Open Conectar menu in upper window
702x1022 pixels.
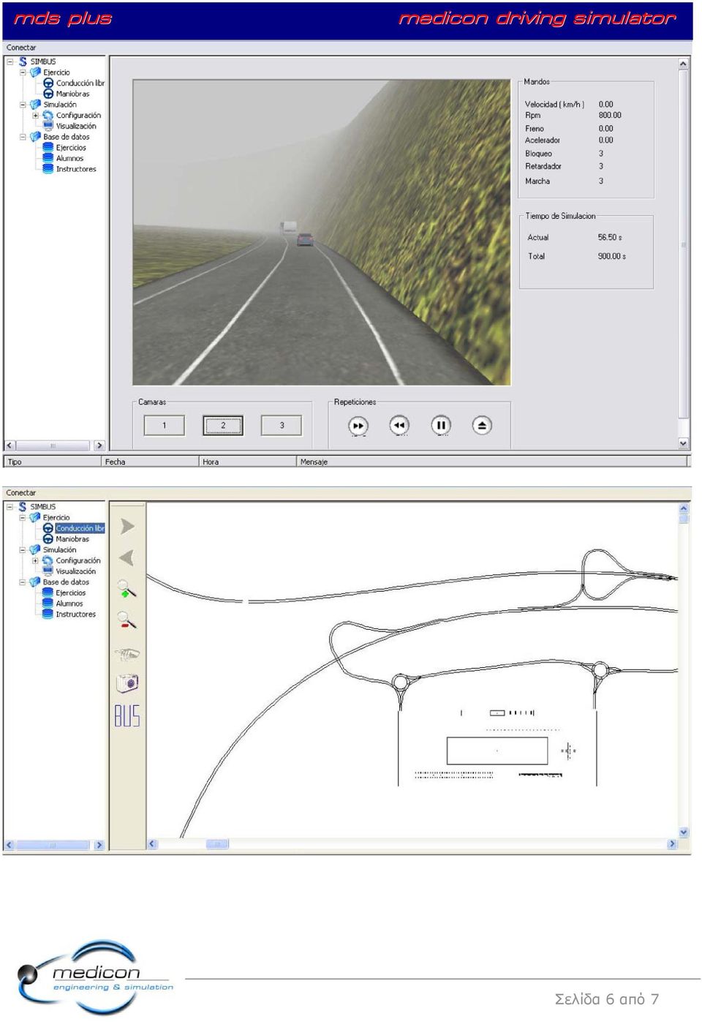[x=21, y=48]
